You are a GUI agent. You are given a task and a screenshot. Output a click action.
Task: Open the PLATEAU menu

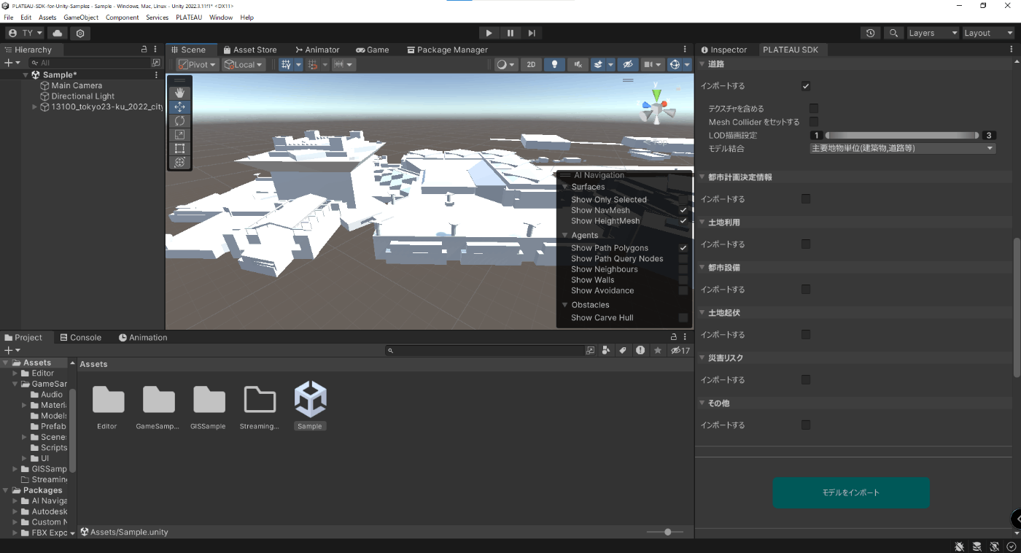click(188, 17)
